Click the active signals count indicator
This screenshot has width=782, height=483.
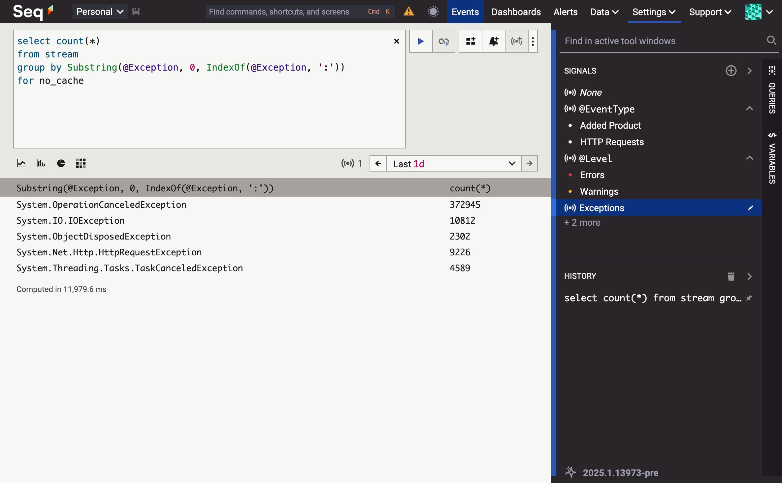[x=352, y=163]
